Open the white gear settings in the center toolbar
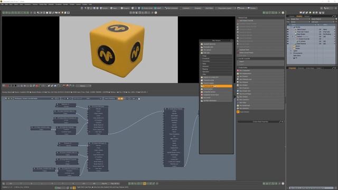338x190 pixels. tap(156, 13)
